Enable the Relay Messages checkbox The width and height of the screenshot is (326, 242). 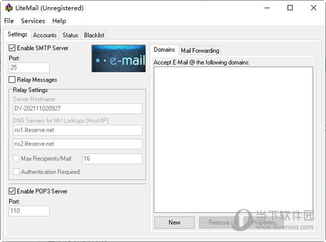coord(12,80)
